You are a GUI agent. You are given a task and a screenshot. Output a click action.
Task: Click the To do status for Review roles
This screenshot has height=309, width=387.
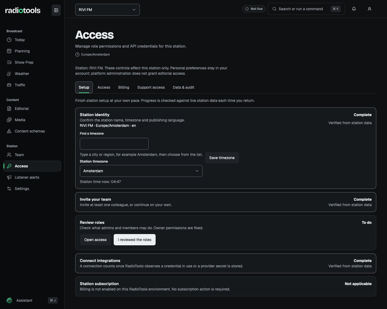tap(367, 222)
